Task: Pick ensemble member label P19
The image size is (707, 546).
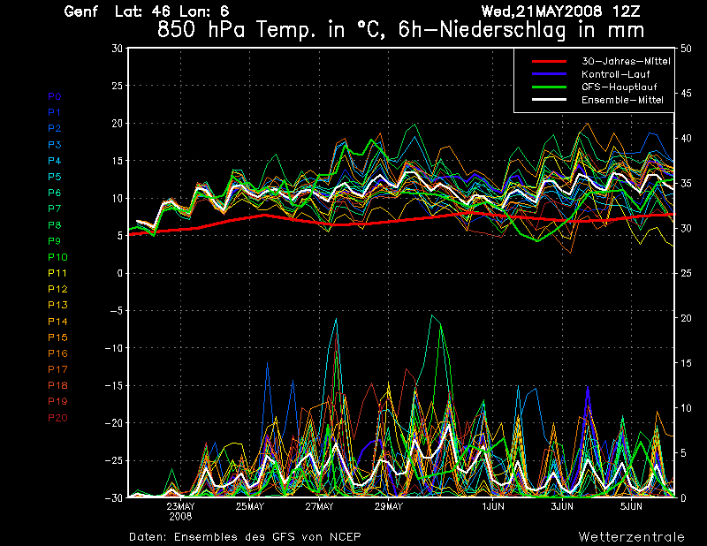Action: (x=57, y=401)
